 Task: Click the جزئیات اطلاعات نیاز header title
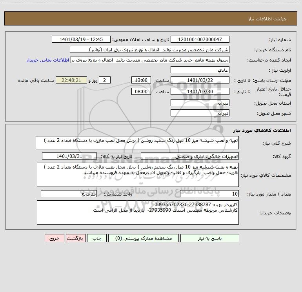point(267,19)
